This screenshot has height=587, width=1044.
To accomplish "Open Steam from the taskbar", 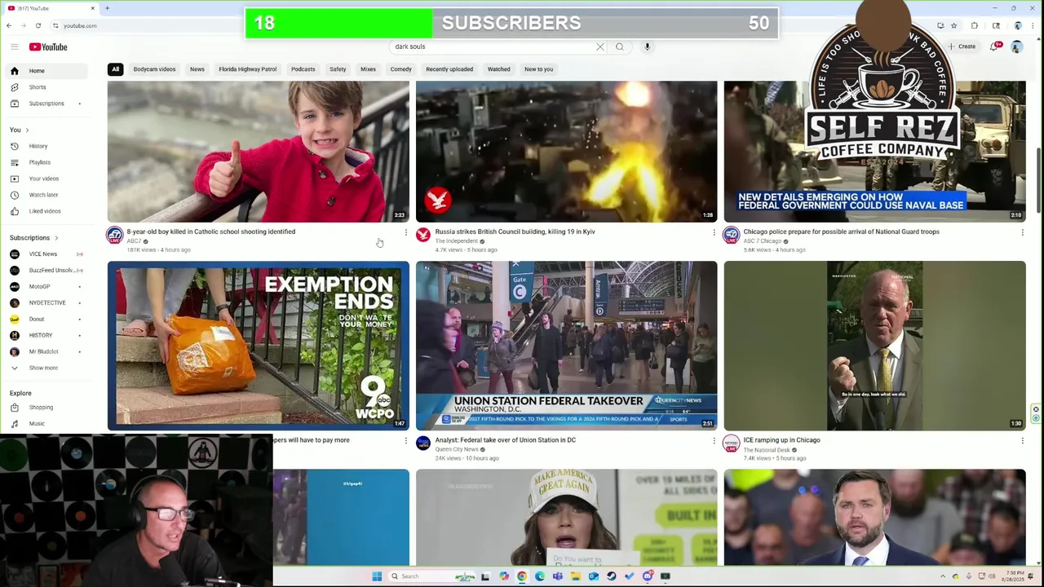I will pyautogui.click(x=612, y=576).
